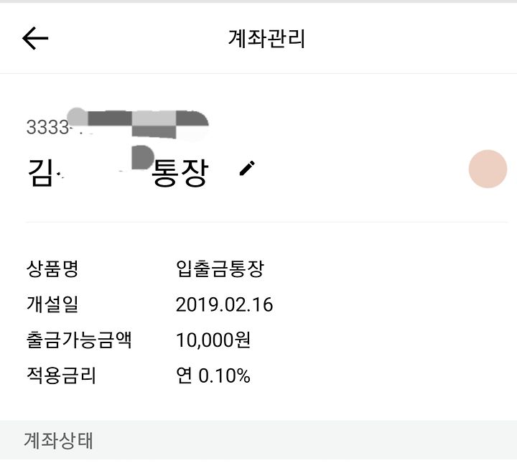The height and width of the screenshot is (476, 517).
Task: Click the gray redaction block above 통장
Action: click(x=142, y=157)
